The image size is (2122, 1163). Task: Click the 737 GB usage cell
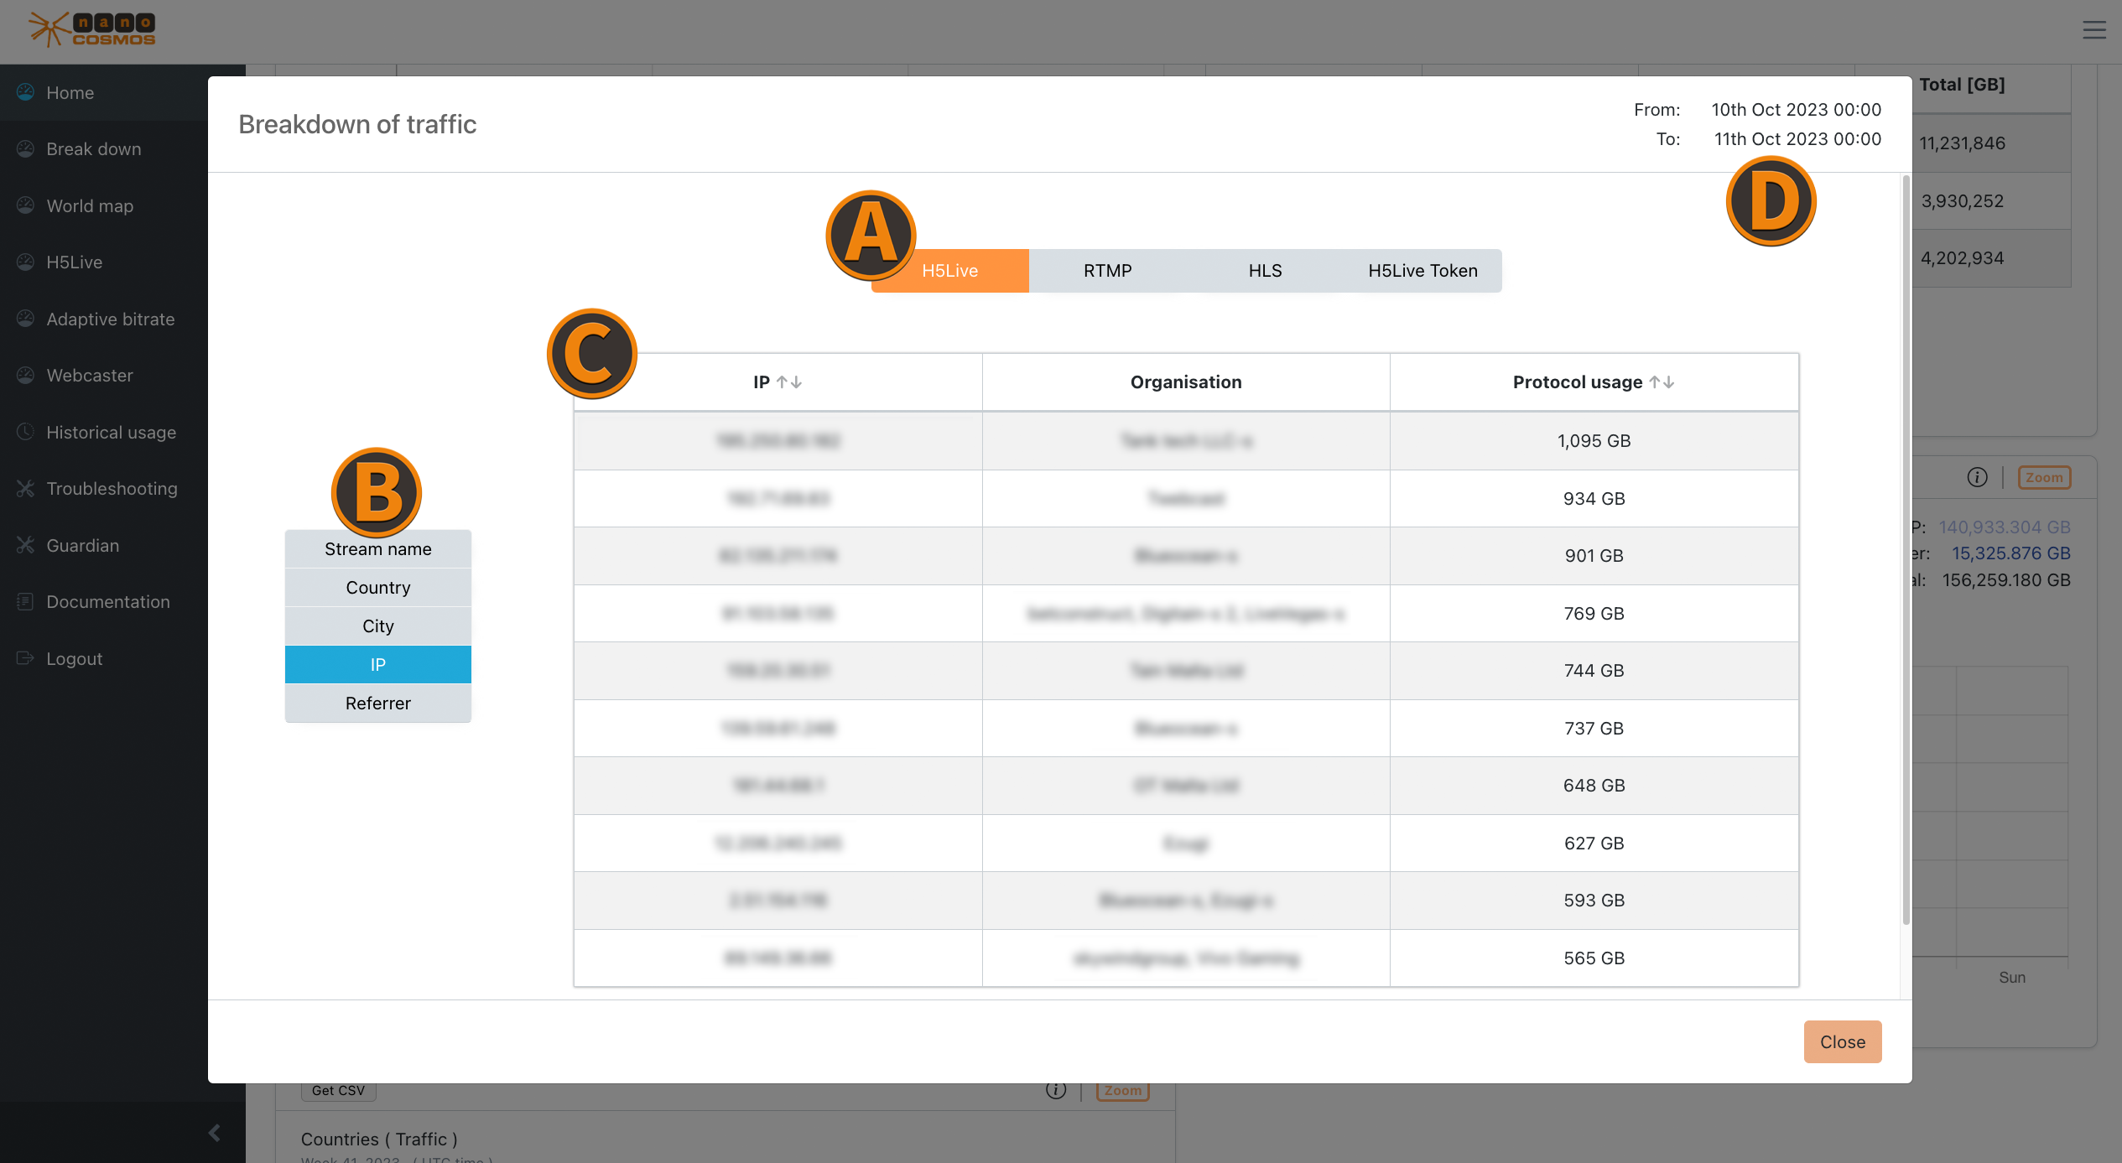pyautogui.click(x=1594, y=728)
